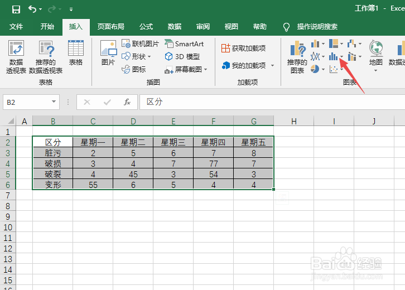The image size is (405, 290).
Task: Select column H header
Action: (x=294, y=121)
